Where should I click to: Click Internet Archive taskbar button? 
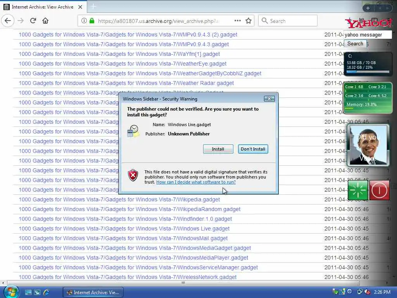point(93,293)
